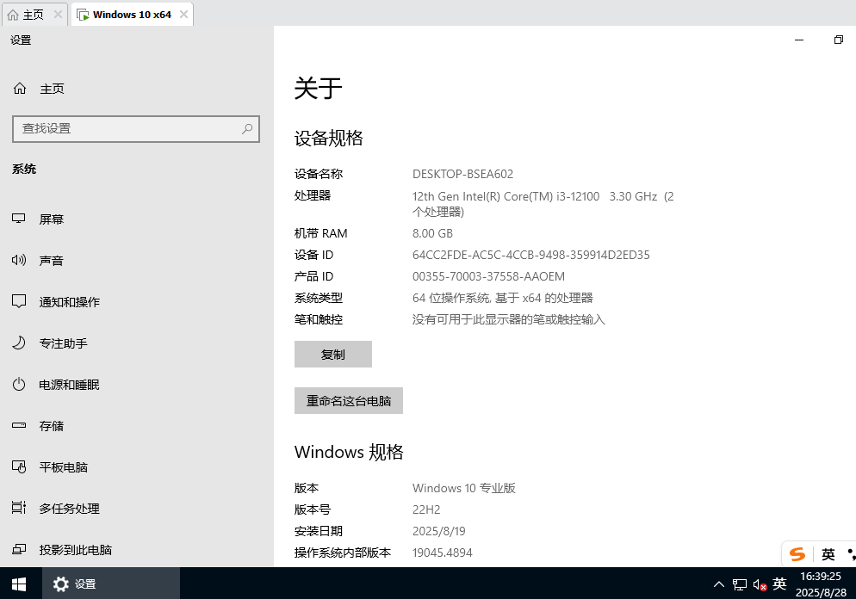Click the muted volume tray icon
The image size is (856, 599).
[760, 585]
